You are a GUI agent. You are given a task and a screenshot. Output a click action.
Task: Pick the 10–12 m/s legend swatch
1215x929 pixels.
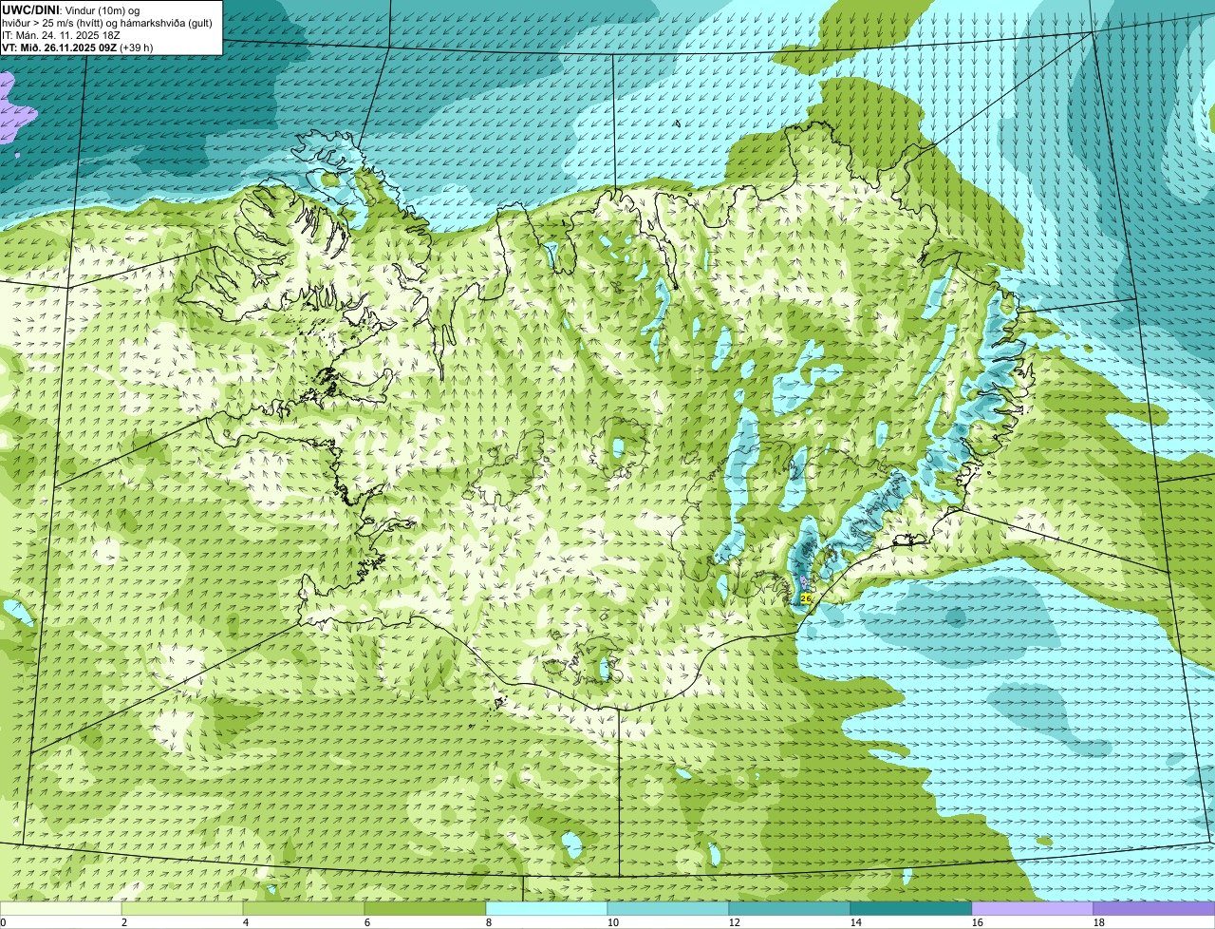[x=668, y=908]
